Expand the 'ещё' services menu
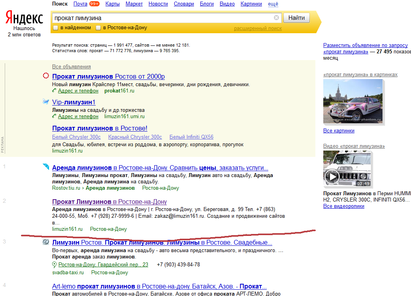The width and height of the screenshot is (411, 296). tap(273, 4)
